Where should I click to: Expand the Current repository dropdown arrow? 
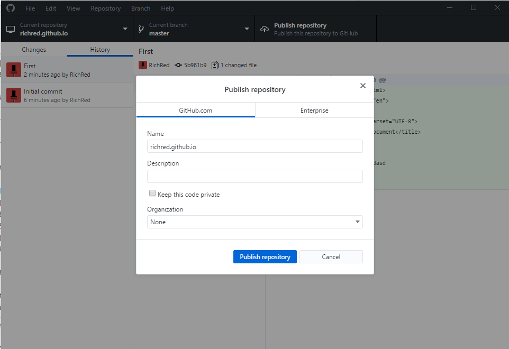(x=125, y=29)
